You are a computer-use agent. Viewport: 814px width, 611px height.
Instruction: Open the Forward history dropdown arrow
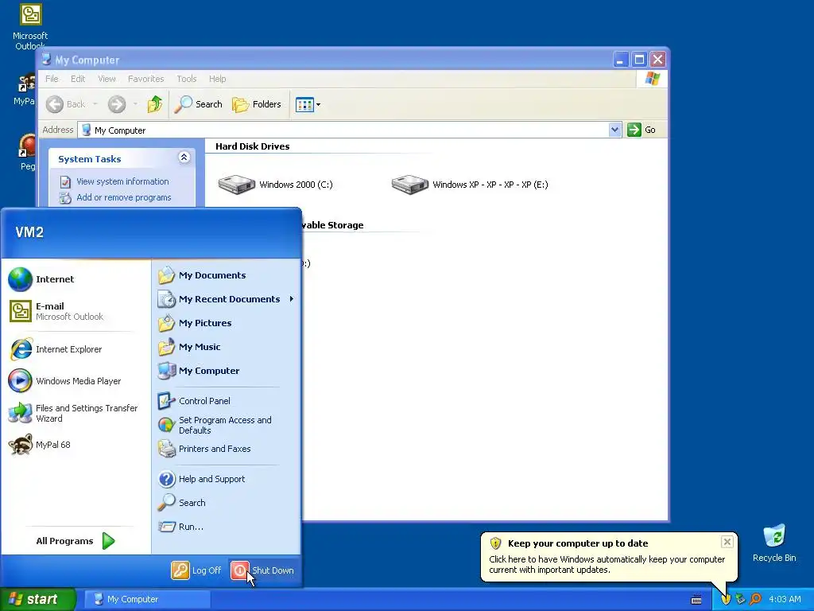135,104
